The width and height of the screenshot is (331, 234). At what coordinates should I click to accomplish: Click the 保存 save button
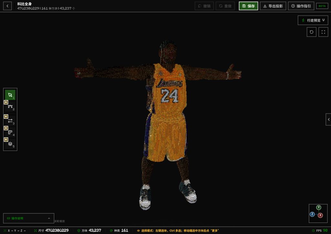pyautogui.click(x=249, y=6)
